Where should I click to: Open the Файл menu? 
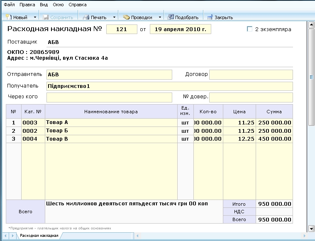pyautogui.click(x=9, y=5)
